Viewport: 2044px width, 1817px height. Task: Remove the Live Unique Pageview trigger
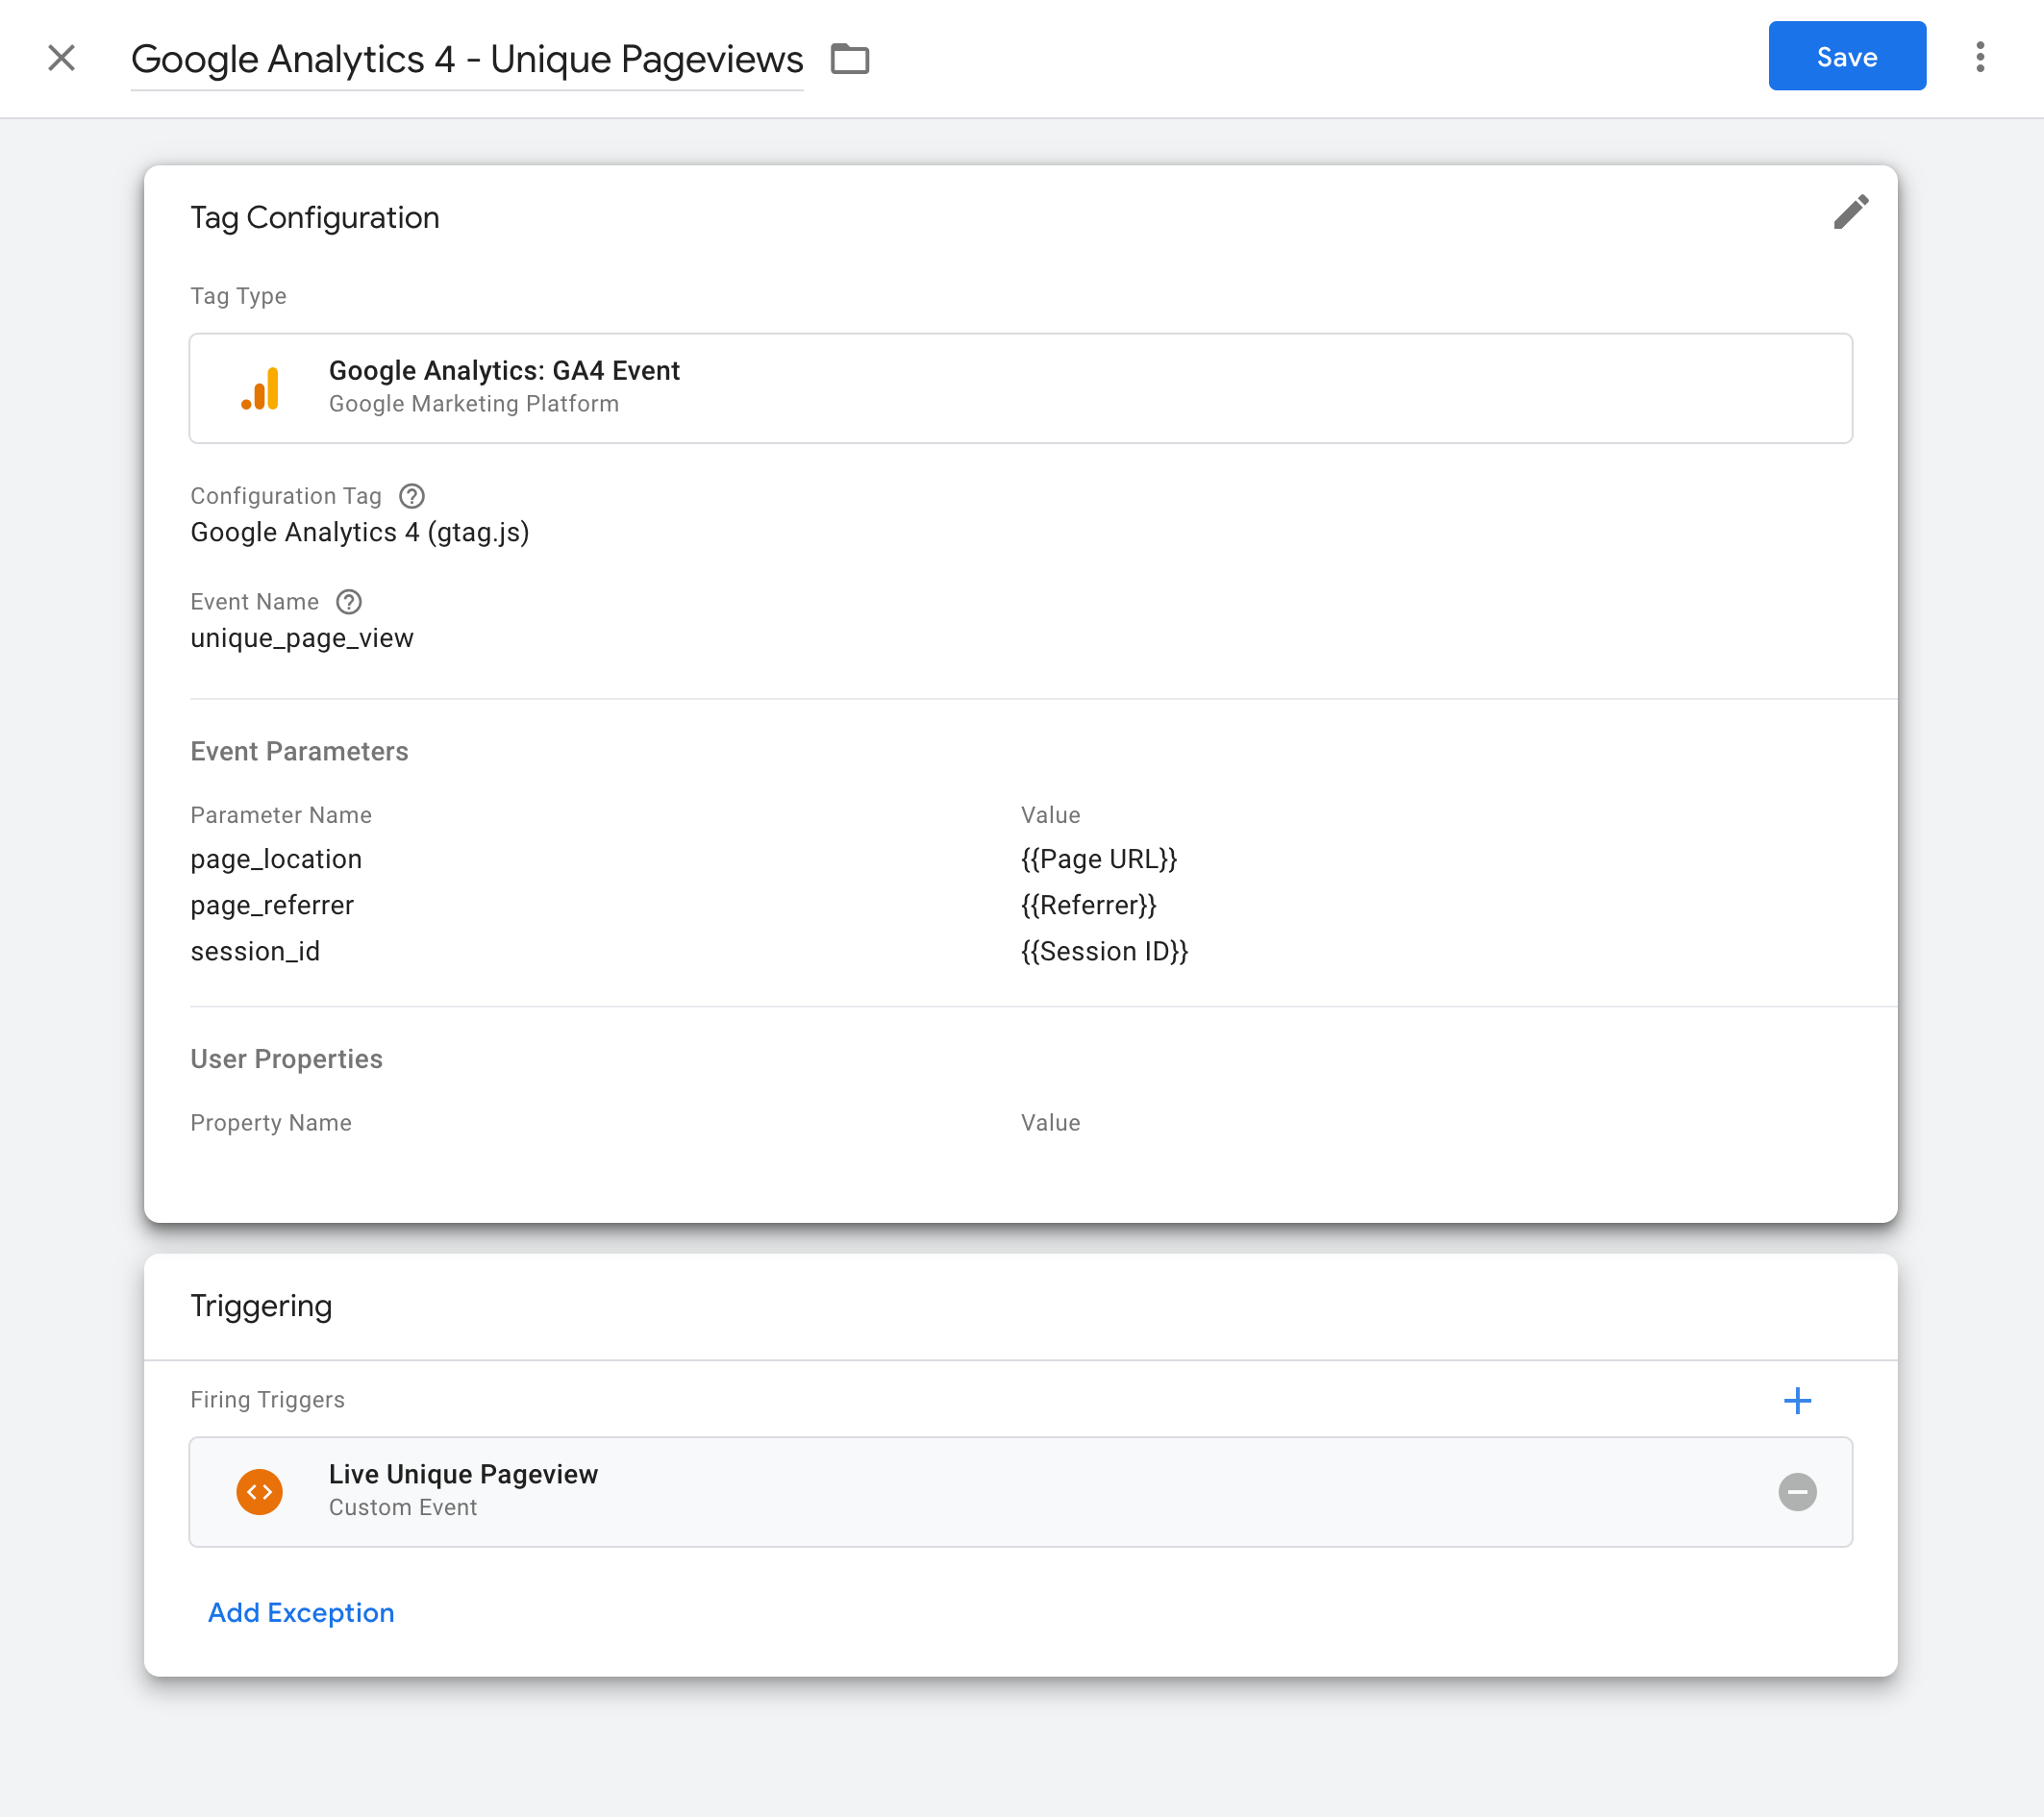coord(1798,1492)
